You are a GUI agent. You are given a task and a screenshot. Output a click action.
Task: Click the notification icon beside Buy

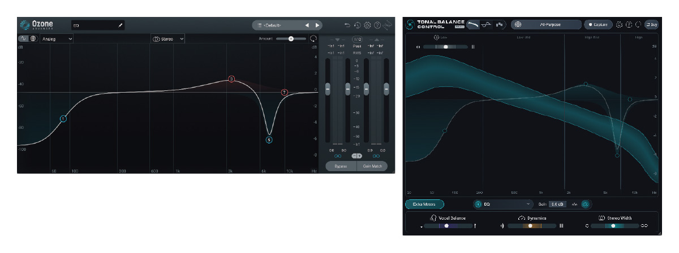click(x=638, y=25)
